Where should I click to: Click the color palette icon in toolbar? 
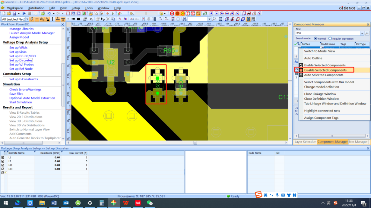161,13
